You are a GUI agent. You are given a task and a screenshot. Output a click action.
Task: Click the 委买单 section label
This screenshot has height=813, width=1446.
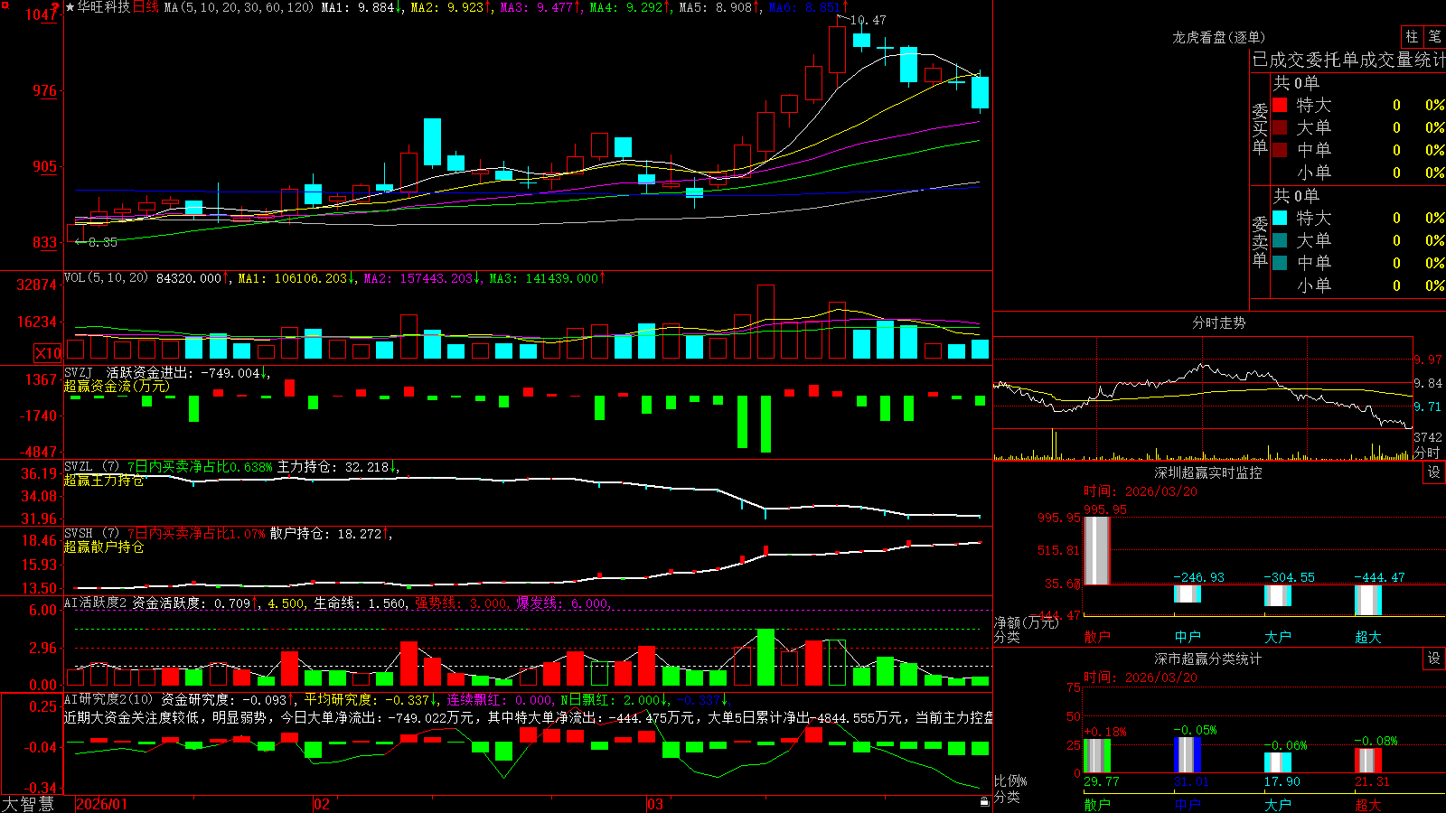coord(1260,128)
